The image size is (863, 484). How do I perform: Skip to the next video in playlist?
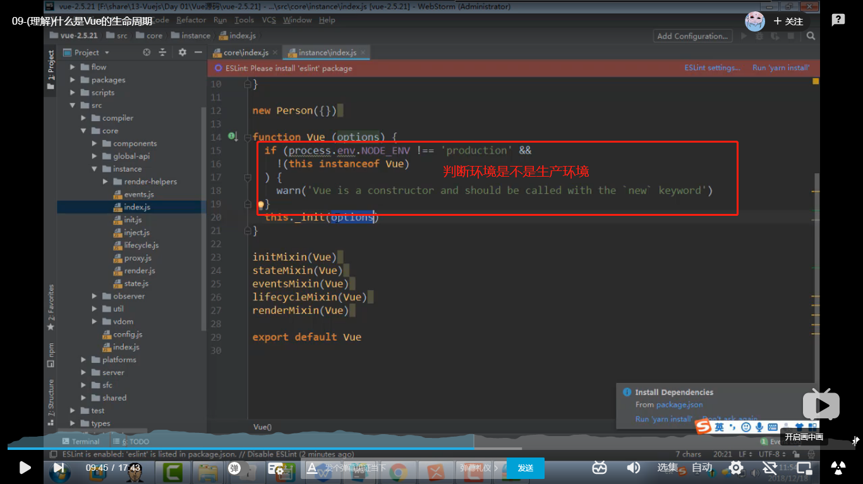pos(58,468)
